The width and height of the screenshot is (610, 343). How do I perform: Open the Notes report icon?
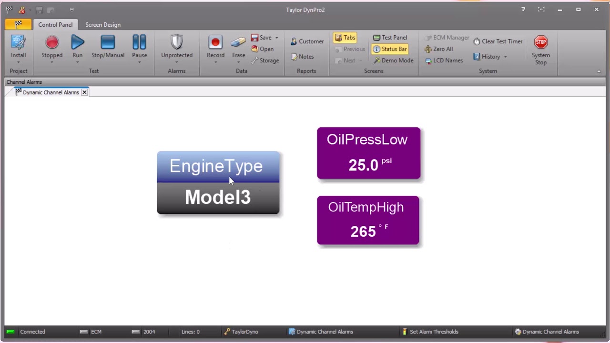(x=294, y=57)
